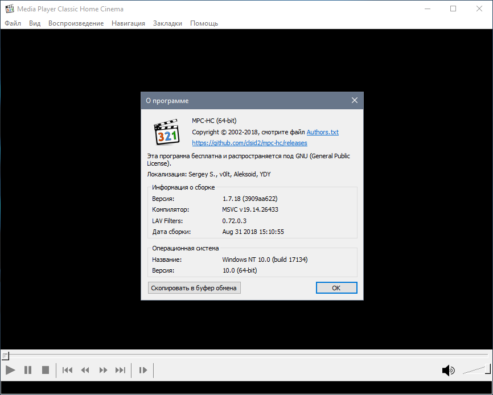
Task: Click compiler value MSVC v19.14.26433
Action: 250,209
